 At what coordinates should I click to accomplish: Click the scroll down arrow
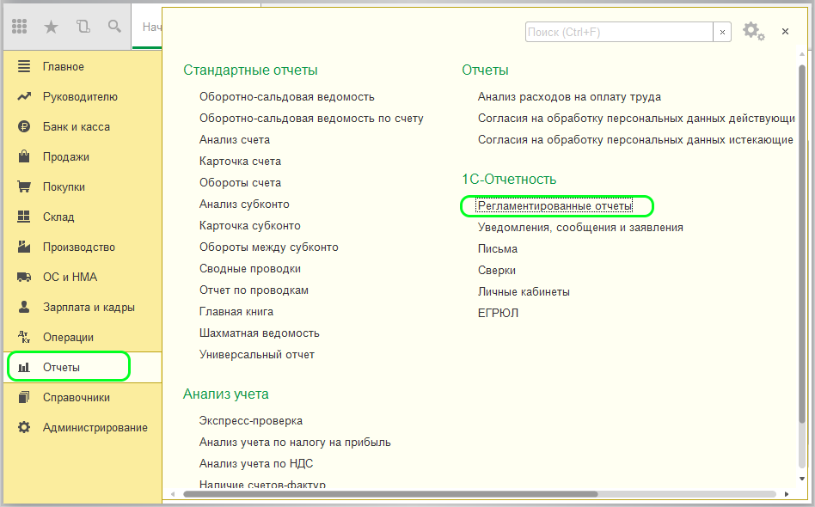pyautogui.click(x=802, y=479)
